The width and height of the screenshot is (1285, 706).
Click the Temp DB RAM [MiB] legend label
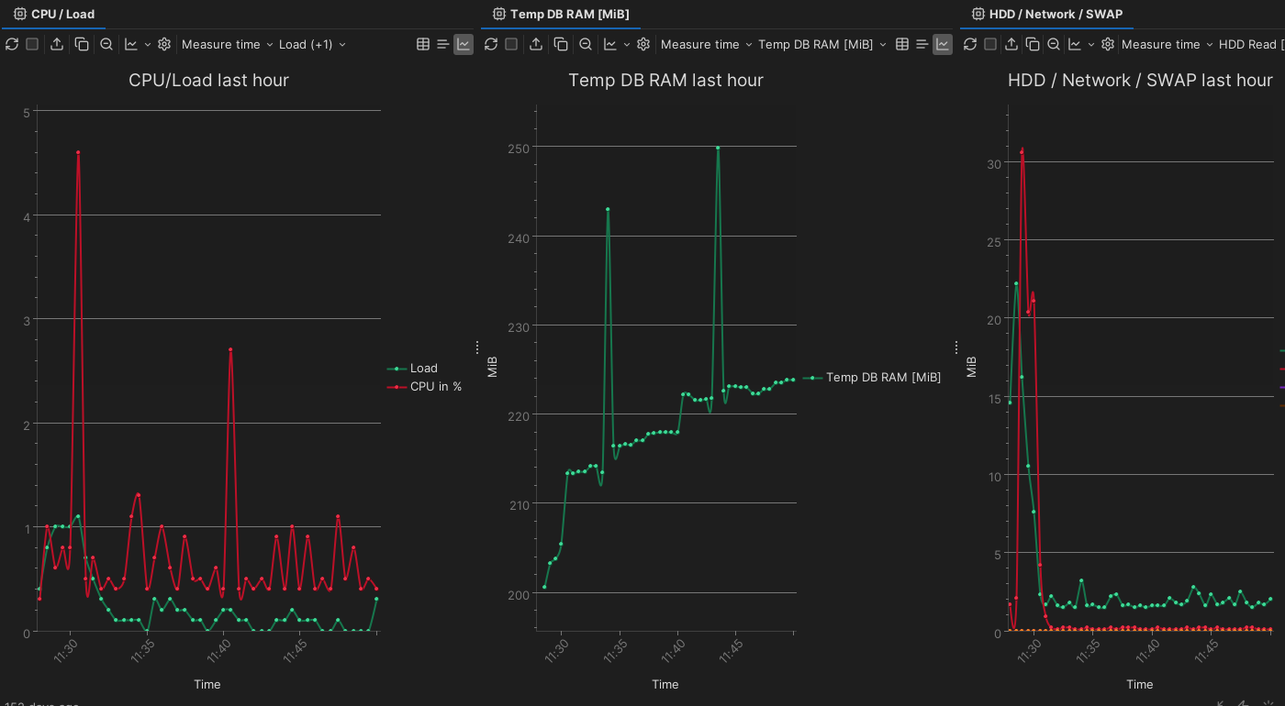[883, 377]
